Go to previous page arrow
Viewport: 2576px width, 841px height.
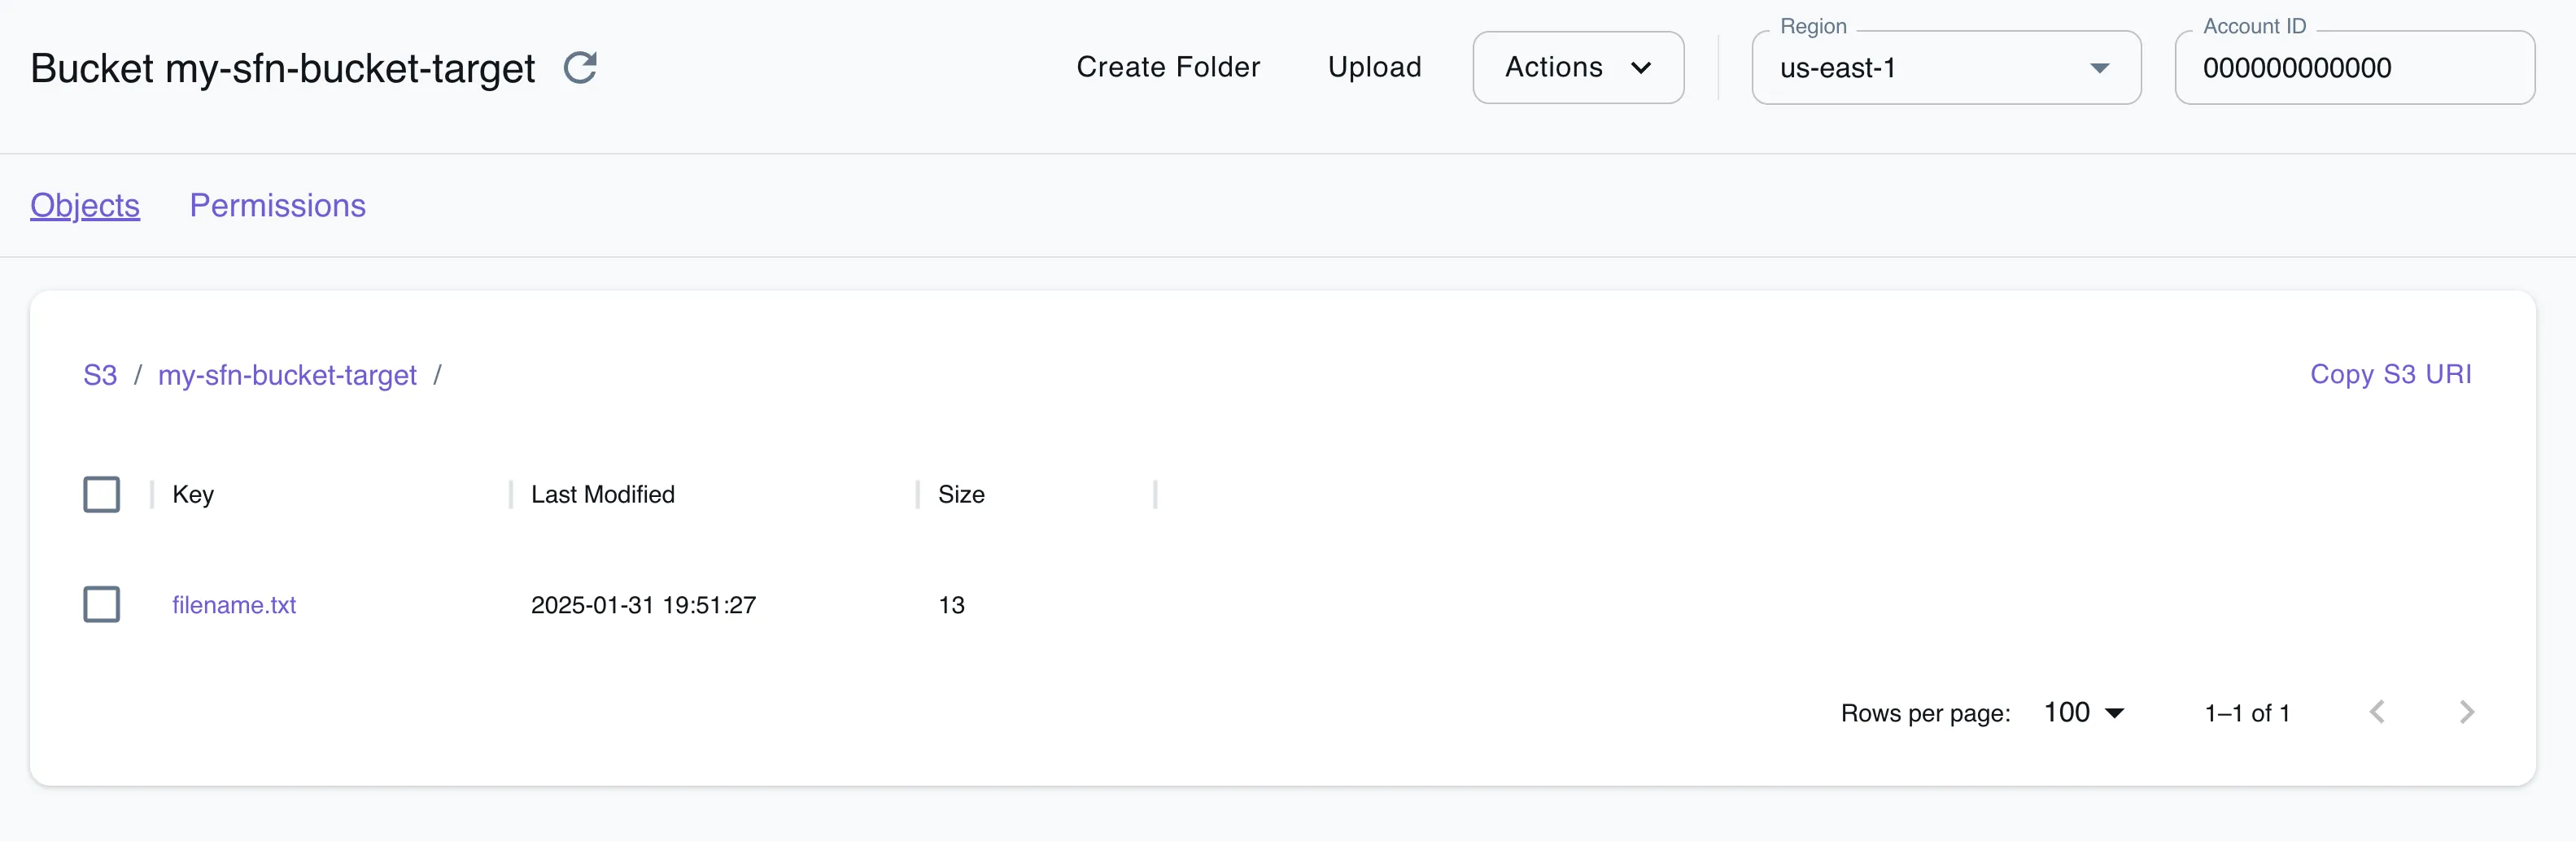pyautogui.click(x=2377, y=712)
